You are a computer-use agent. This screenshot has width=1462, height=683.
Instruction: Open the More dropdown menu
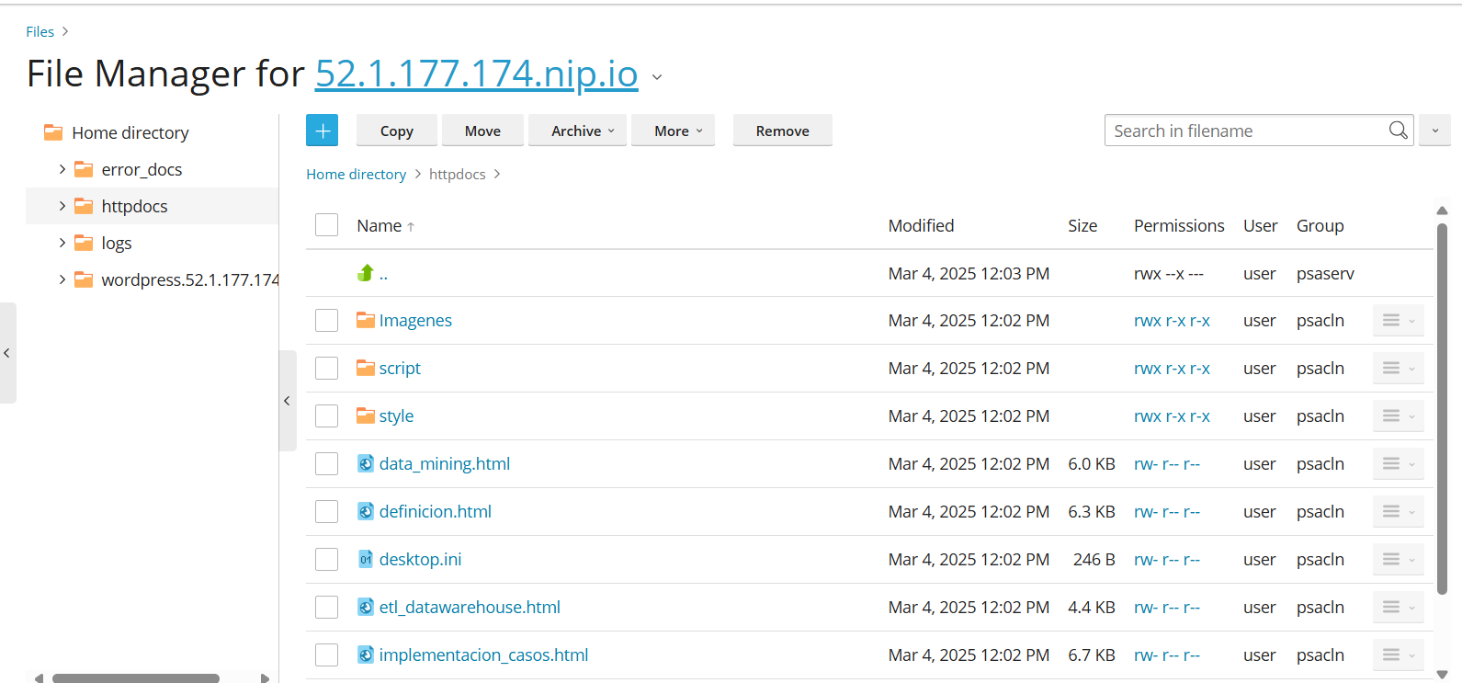pyautogui.click(x=678, y=131)
